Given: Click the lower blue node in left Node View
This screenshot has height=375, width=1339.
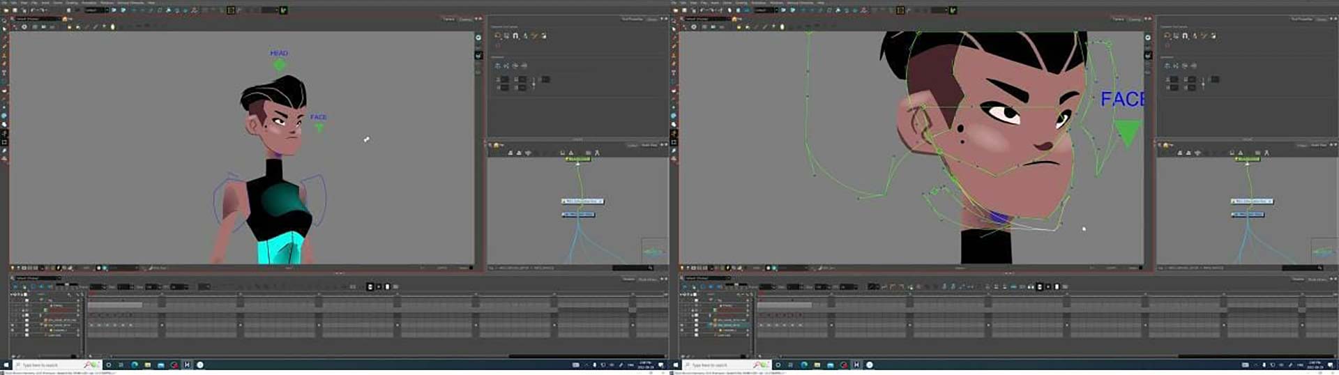Looking at the screenshot, I should tap(578, 215).
